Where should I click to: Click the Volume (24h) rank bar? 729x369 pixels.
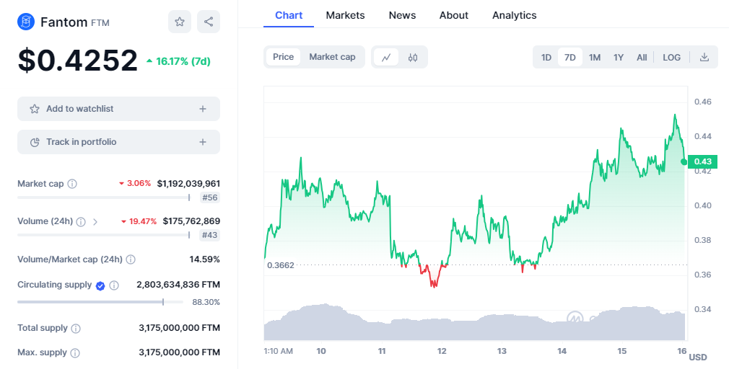(x=104, y=236)
